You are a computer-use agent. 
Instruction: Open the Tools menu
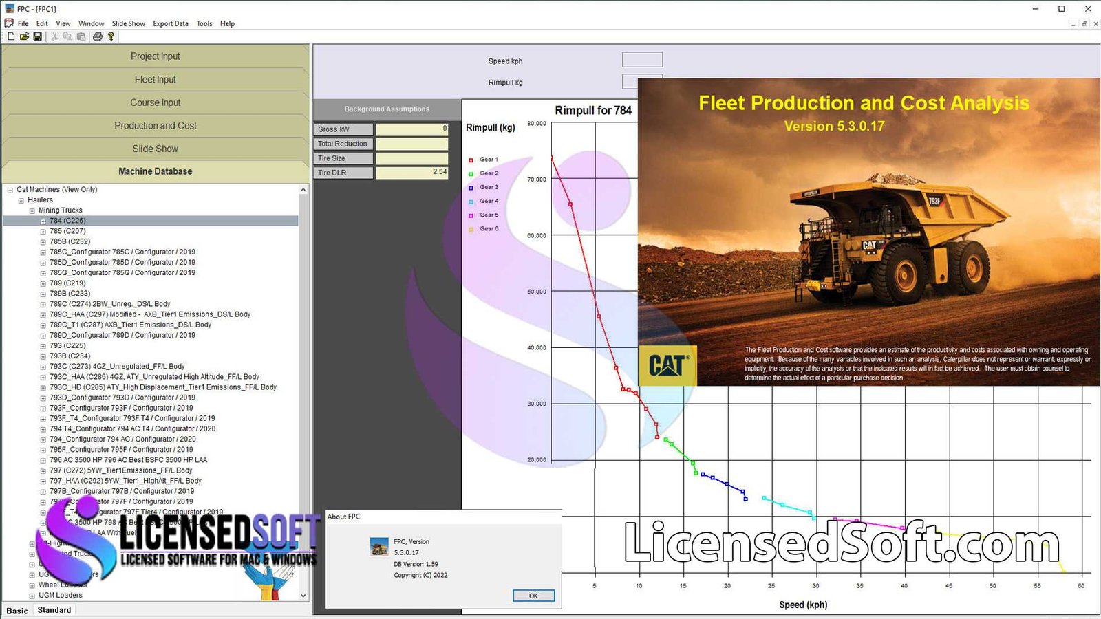204,23
